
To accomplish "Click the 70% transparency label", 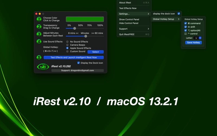I will [x=89, y=25].
